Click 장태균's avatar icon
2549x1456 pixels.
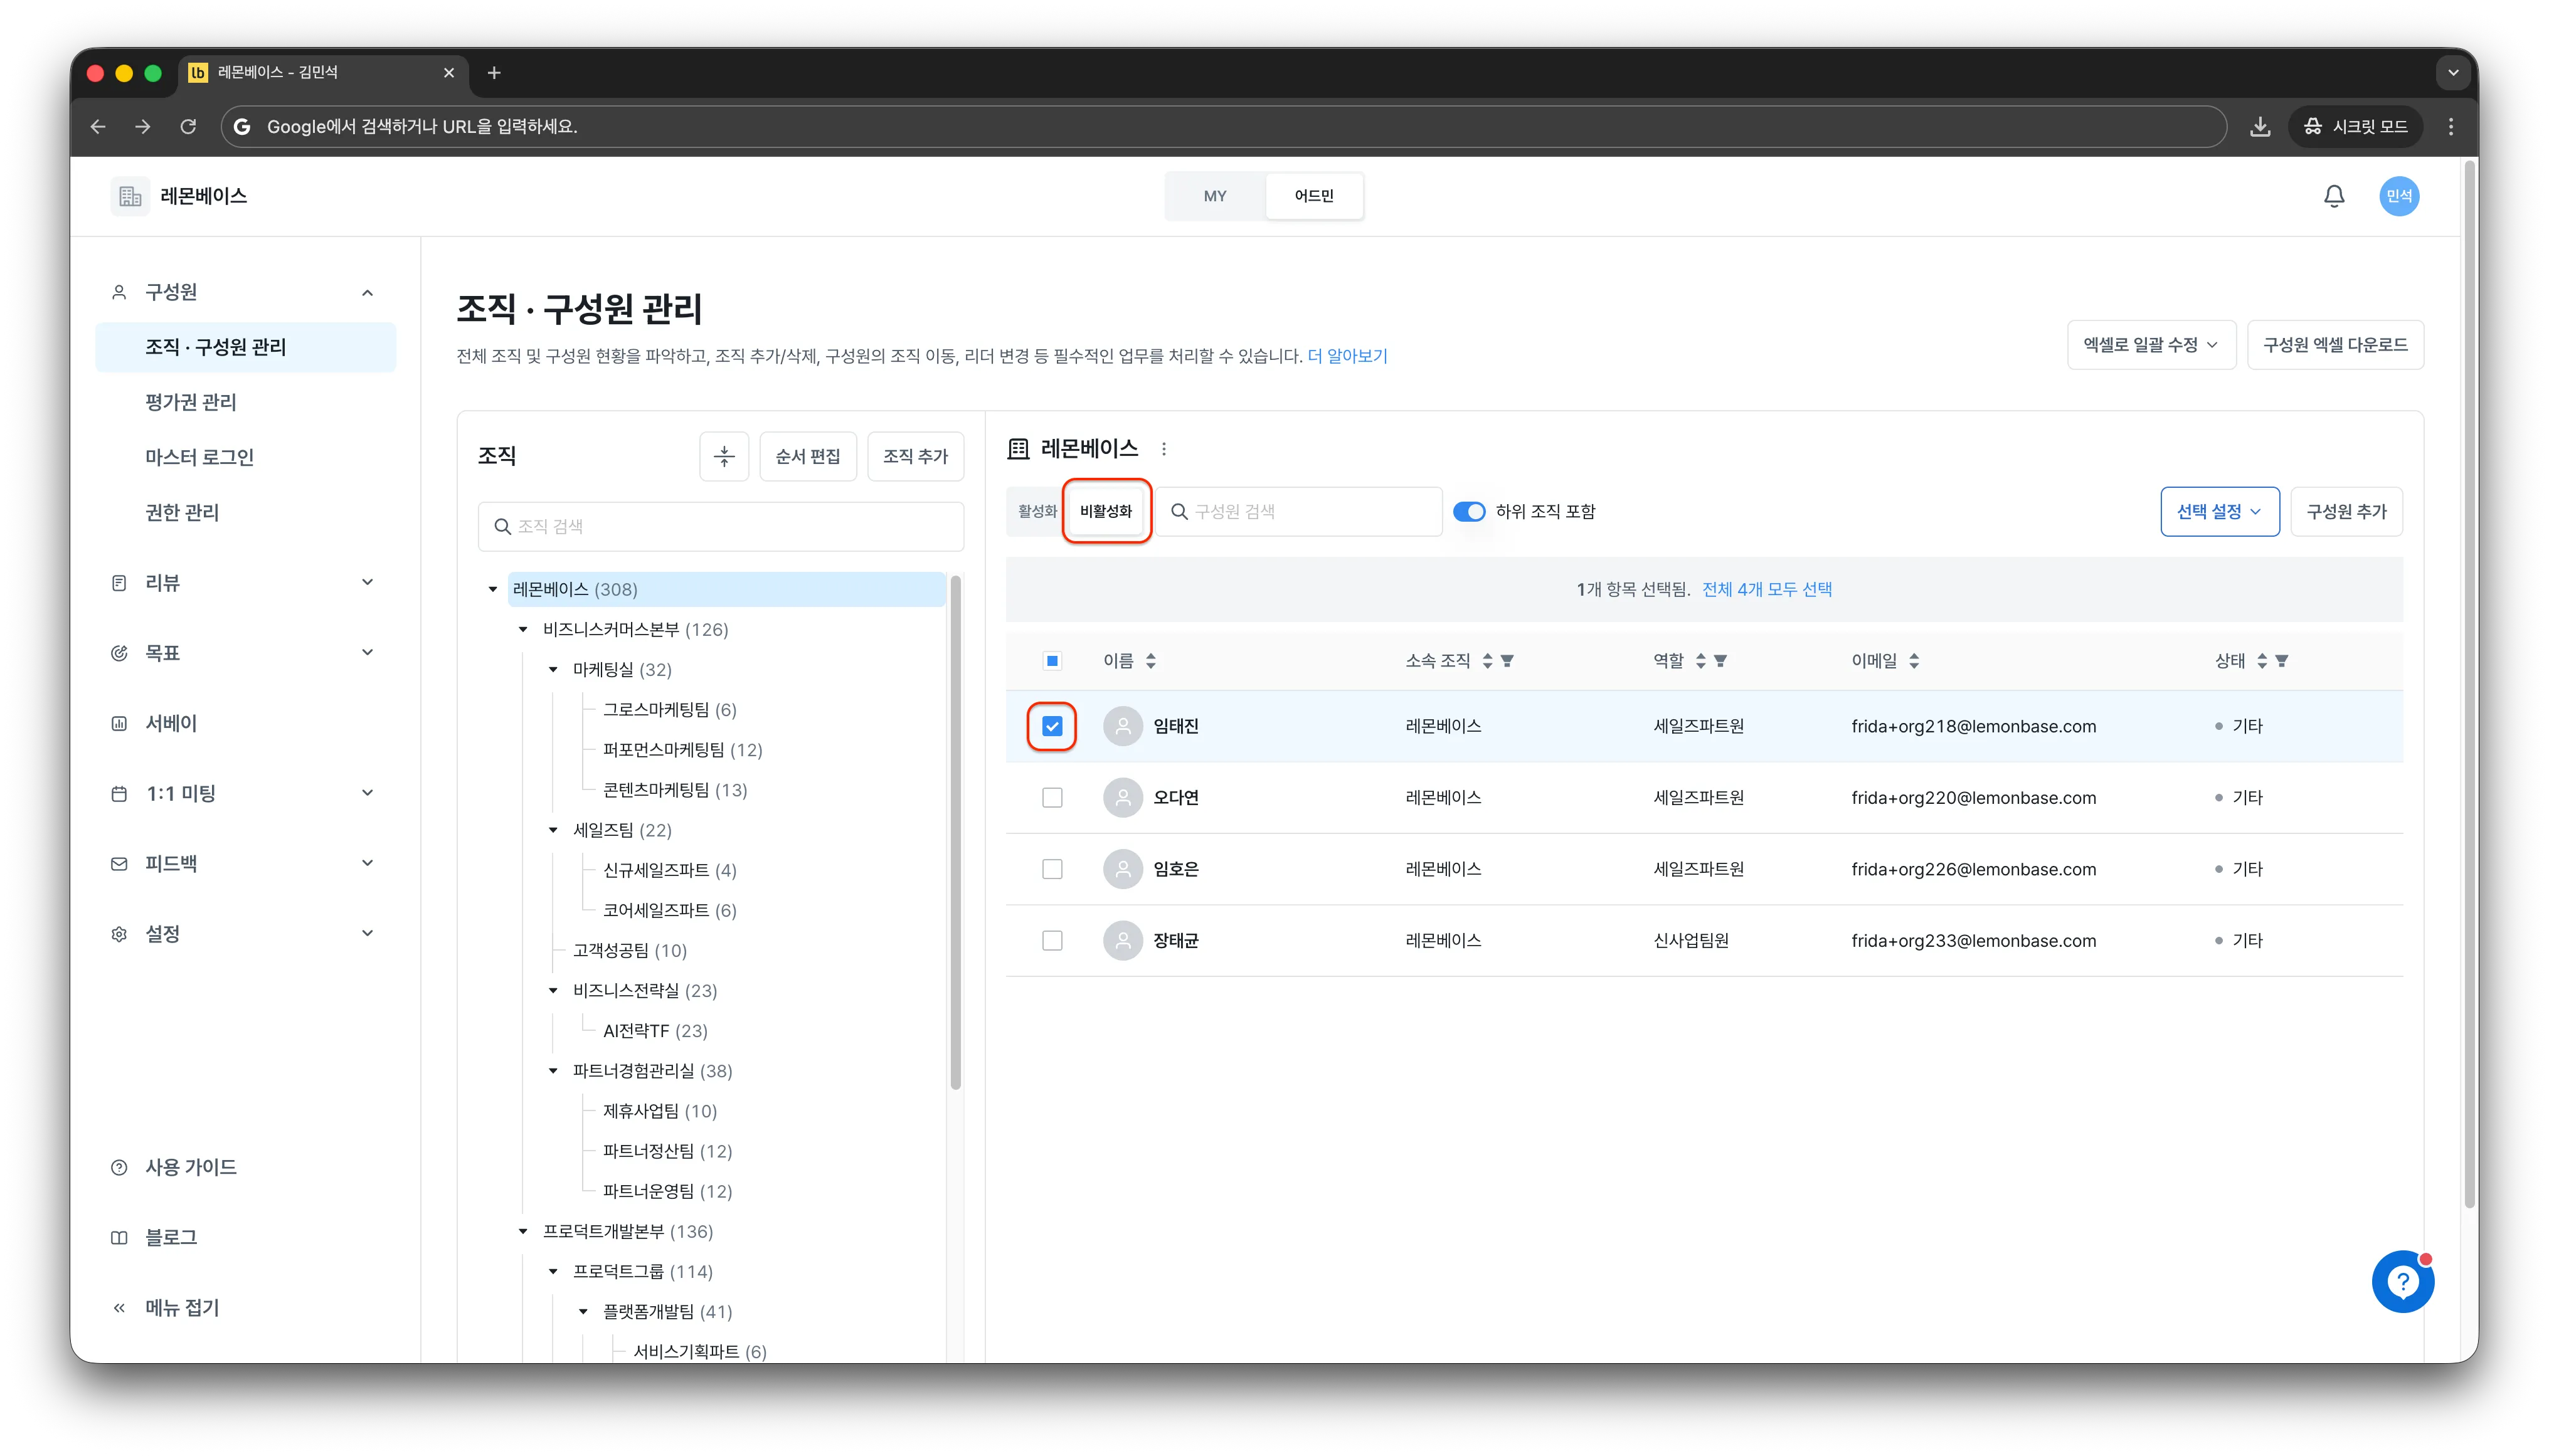click(1122, 940)
